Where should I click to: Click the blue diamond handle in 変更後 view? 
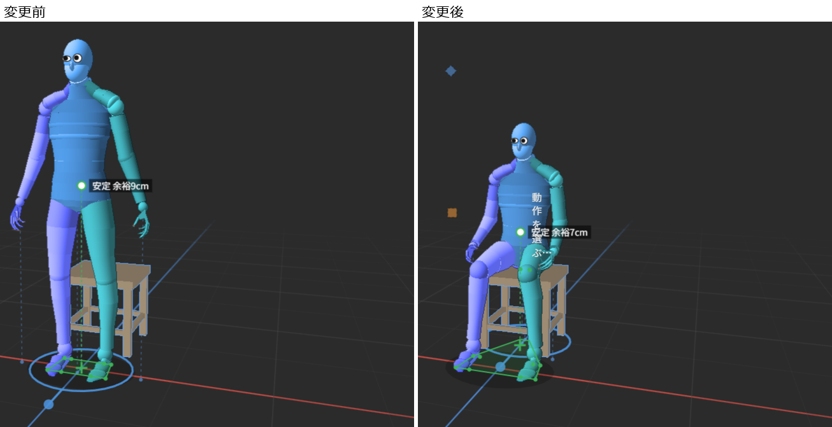pyautogui.click(x=451, y=71)
